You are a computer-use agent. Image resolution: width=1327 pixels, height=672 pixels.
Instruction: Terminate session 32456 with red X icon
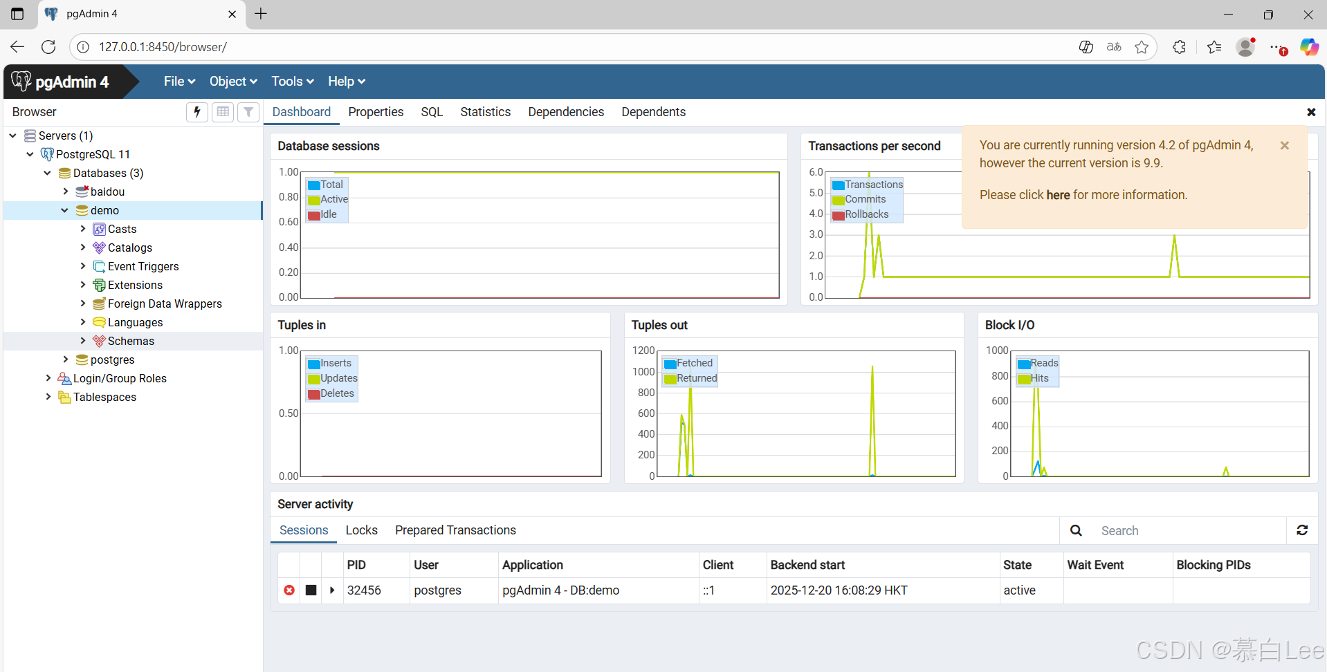coord(289,590)
